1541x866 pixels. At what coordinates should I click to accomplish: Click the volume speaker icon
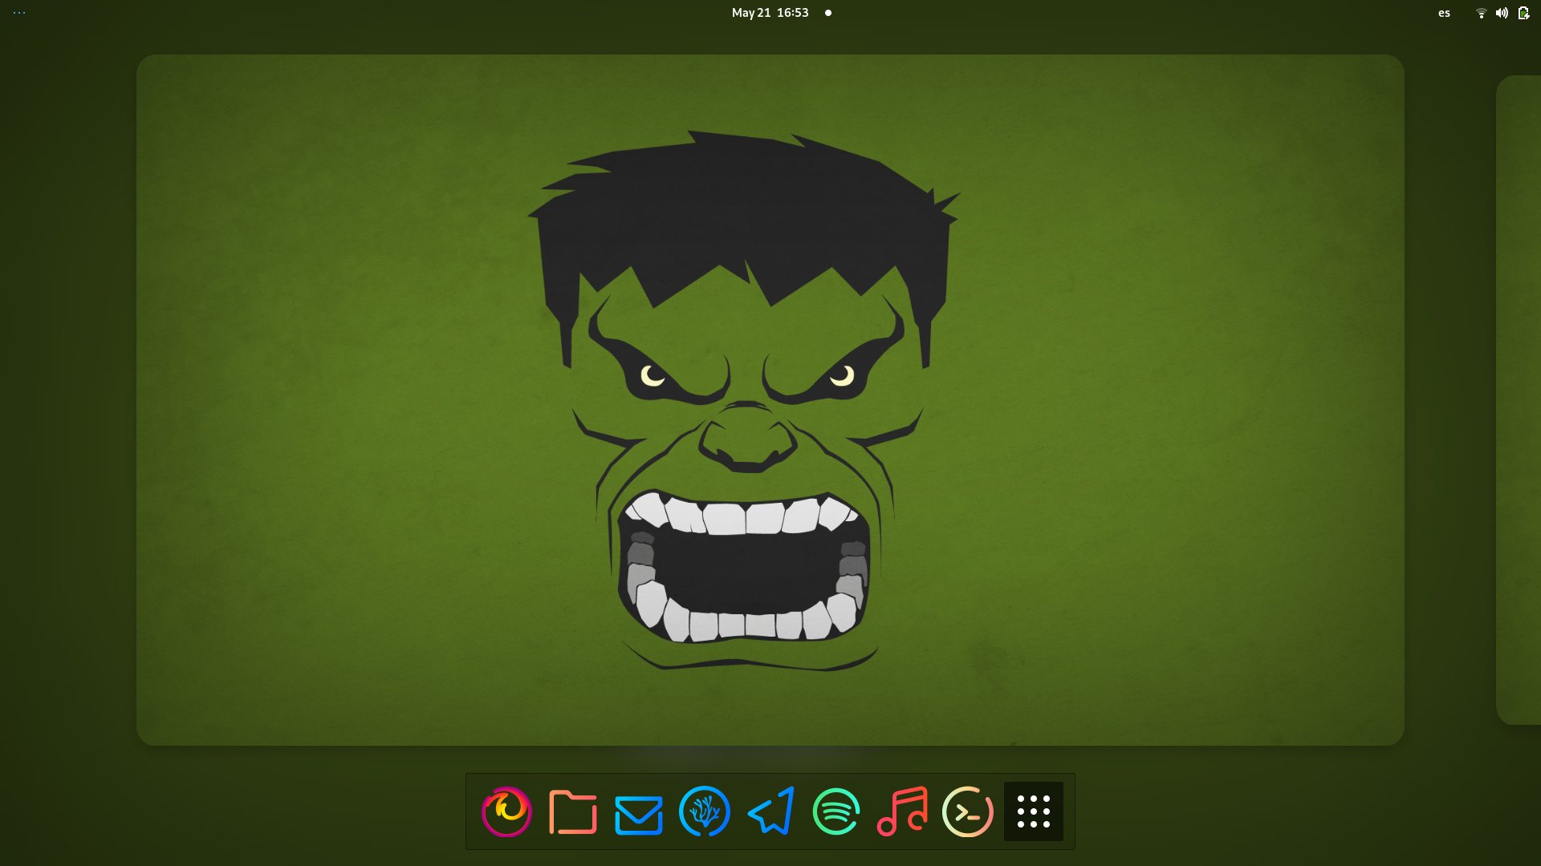click(x=1502, y=13)
